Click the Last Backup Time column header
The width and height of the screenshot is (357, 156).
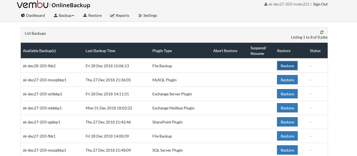(x=101, y=51)
